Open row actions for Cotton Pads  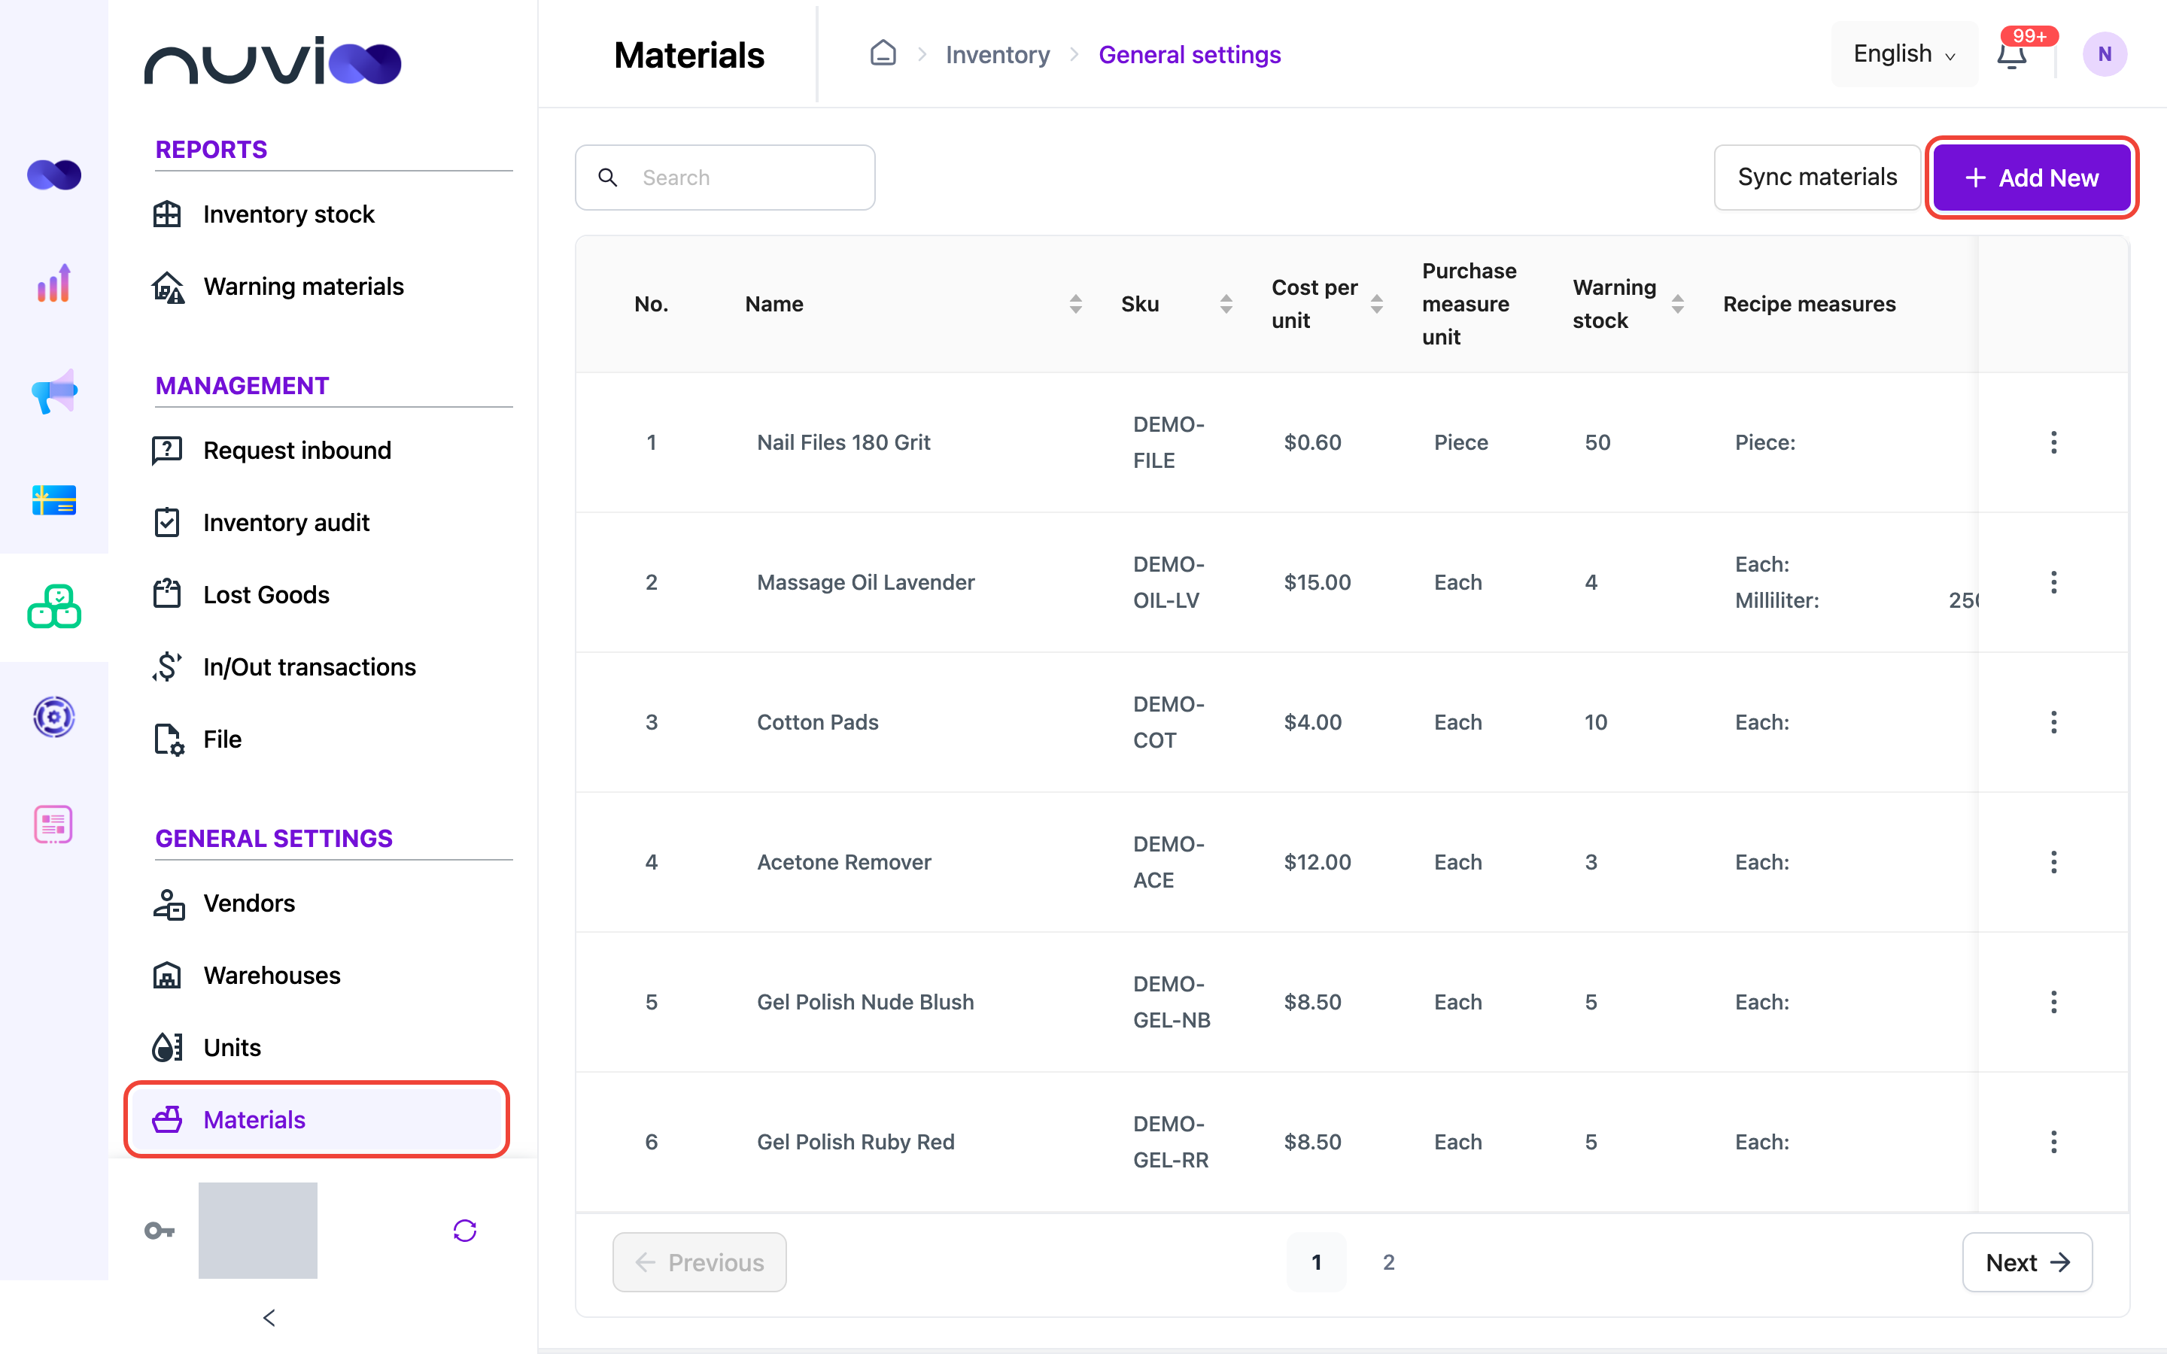point(2053,722)
